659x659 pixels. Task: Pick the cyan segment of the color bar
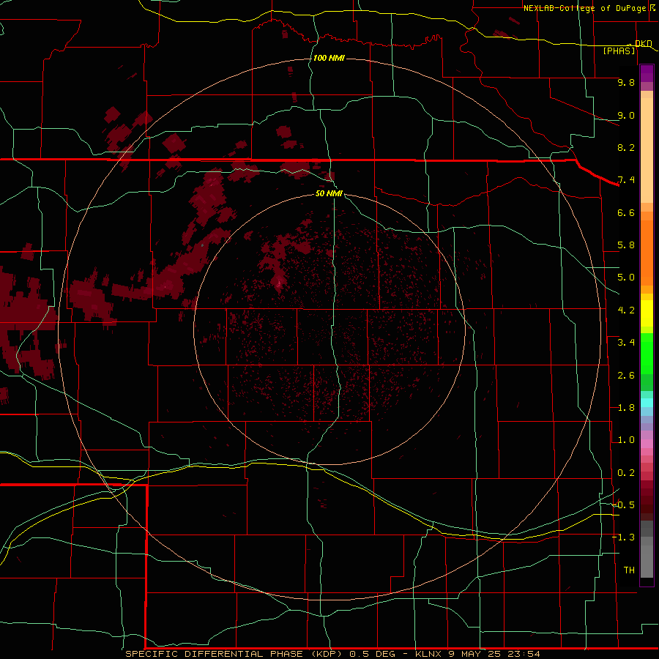tap(647, 403)
